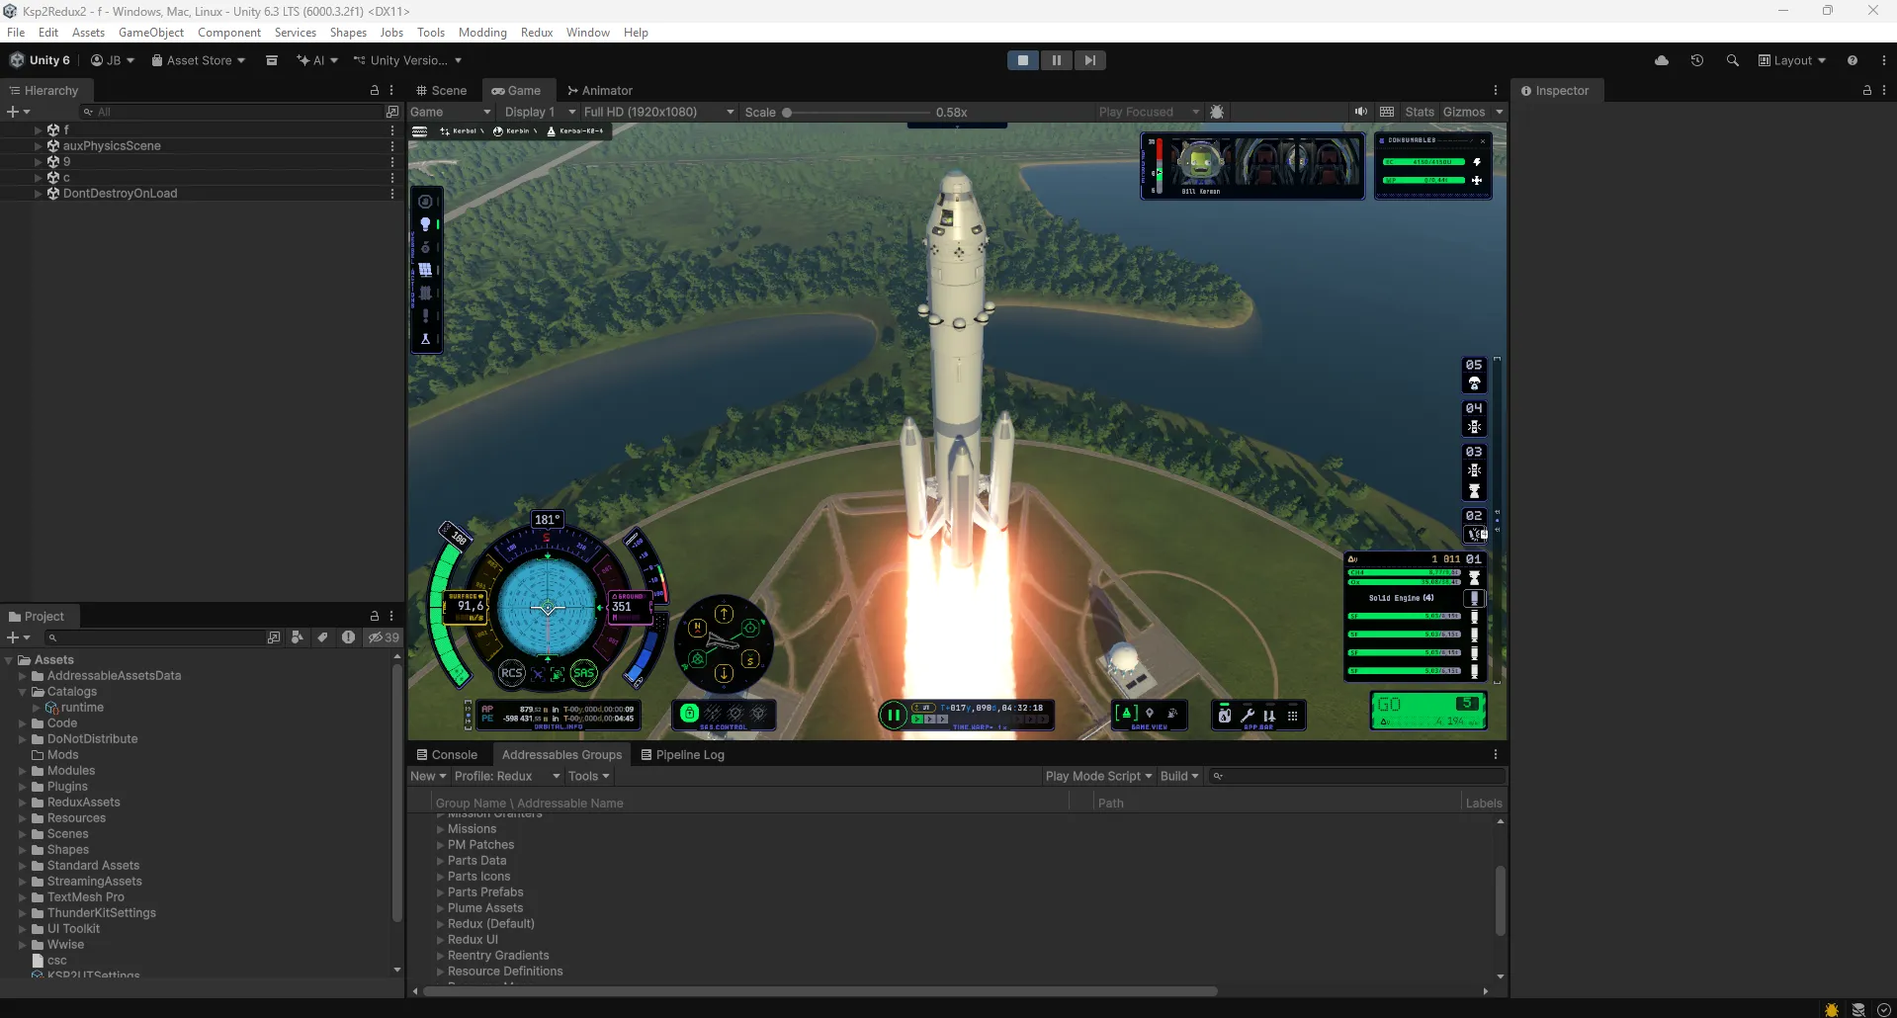
Task: Click the Unity Cloud icon in toolbar
Action: (1662, 60)
